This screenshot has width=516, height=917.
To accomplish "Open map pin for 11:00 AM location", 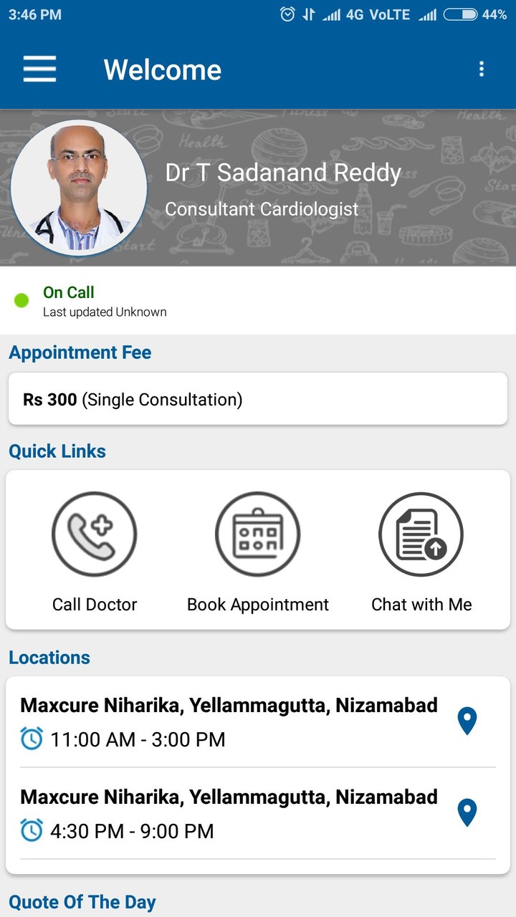I will [x=467, y=721].
